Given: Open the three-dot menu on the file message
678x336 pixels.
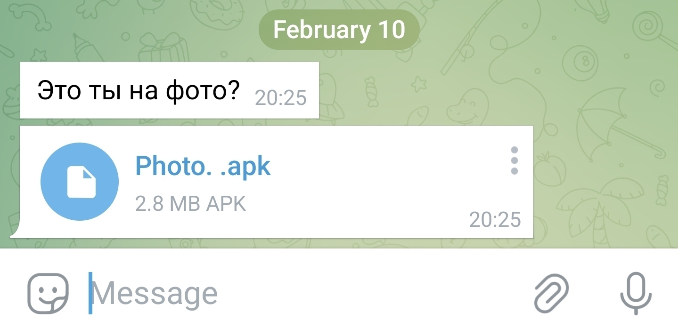Looking at the screenshot, I should point(515,160).
